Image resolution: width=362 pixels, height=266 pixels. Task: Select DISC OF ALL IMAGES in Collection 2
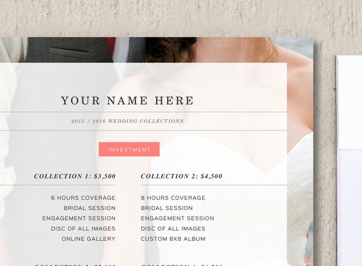tap(173, 229)
